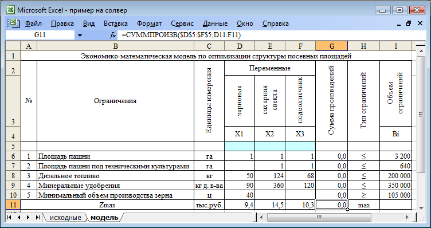This screenshot has width=431, height=228.
Task: Select the Дизельное топливо cell
Action: click(115, 175)
